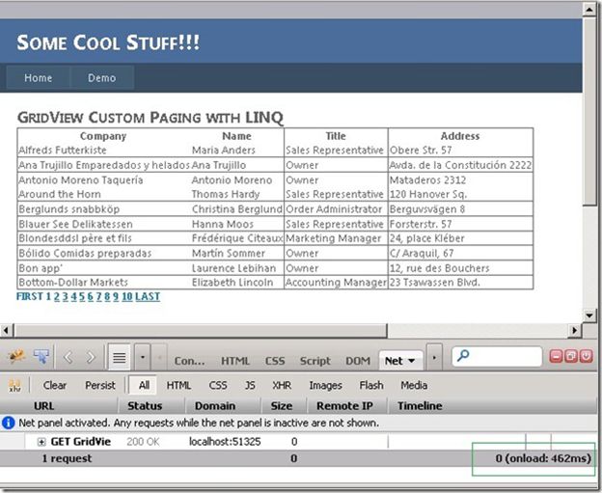Go to pager page 10
The width and height of the screenshot is (602, 493).
(x=127, y=296)
